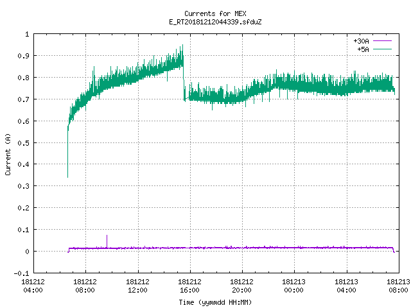This screenshot has width=411, height=308.
Task: Click the y-axis tick label 0.7
Action: (23, 99)
